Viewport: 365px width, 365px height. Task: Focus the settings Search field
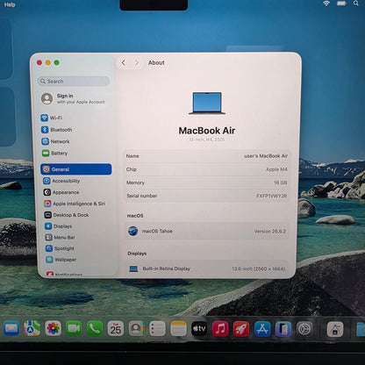74,81
